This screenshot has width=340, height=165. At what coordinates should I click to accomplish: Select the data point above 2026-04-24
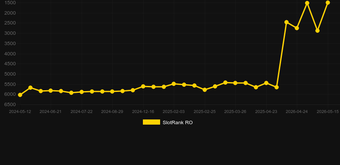tap(297, 28)
